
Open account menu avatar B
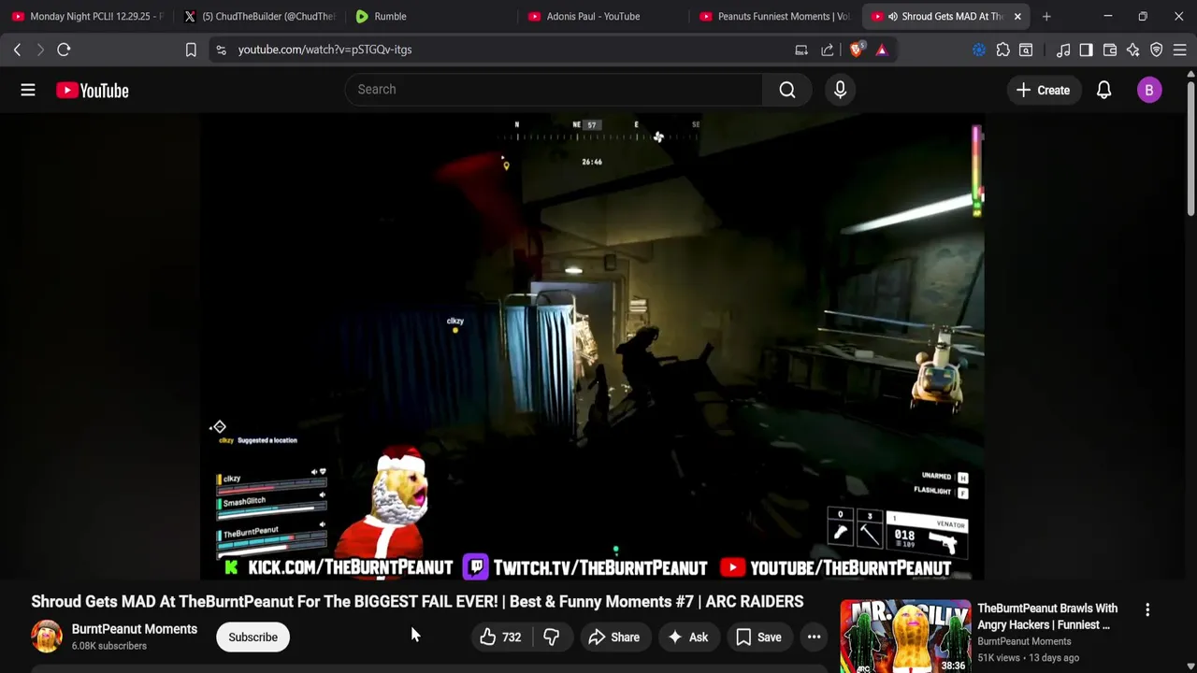click(x=1149, y=90)
